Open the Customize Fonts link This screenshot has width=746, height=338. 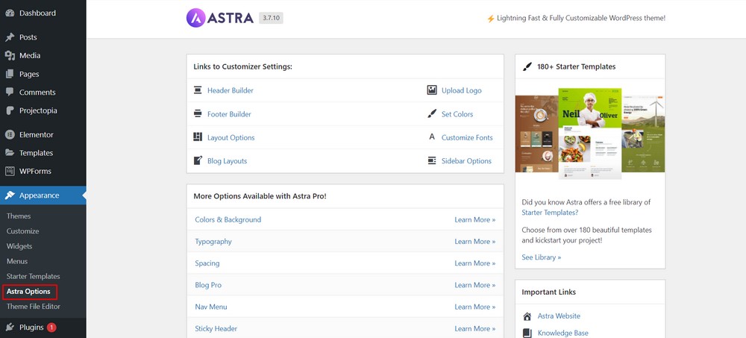coord(467,137)
